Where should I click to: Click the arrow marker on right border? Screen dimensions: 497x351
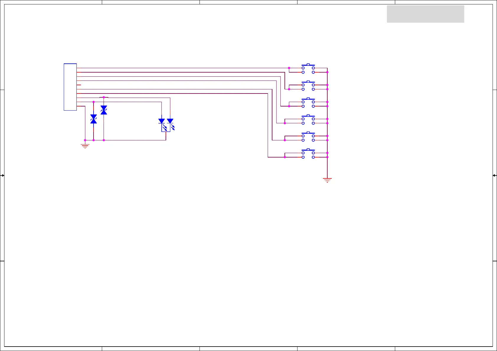tap(495, 175)
